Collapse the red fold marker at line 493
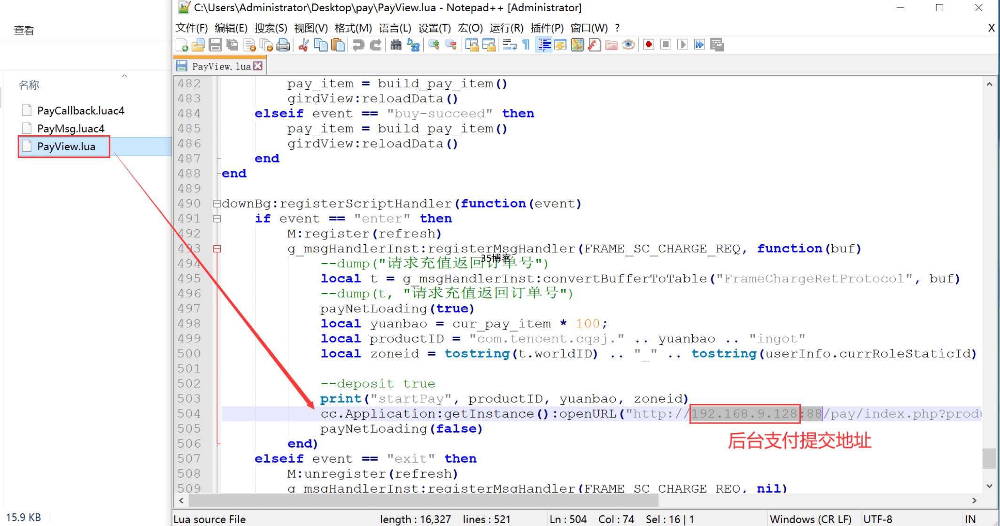The image size is (1000, 526). click(217, 249)
